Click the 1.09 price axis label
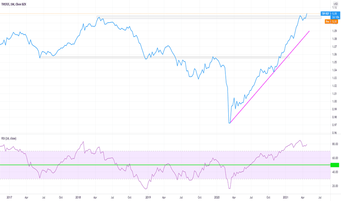The width and height of the screenshot is (341, 201). (x=334, y=31)
